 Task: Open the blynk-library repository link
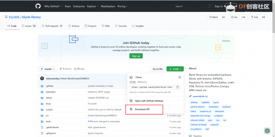(31, 17)
